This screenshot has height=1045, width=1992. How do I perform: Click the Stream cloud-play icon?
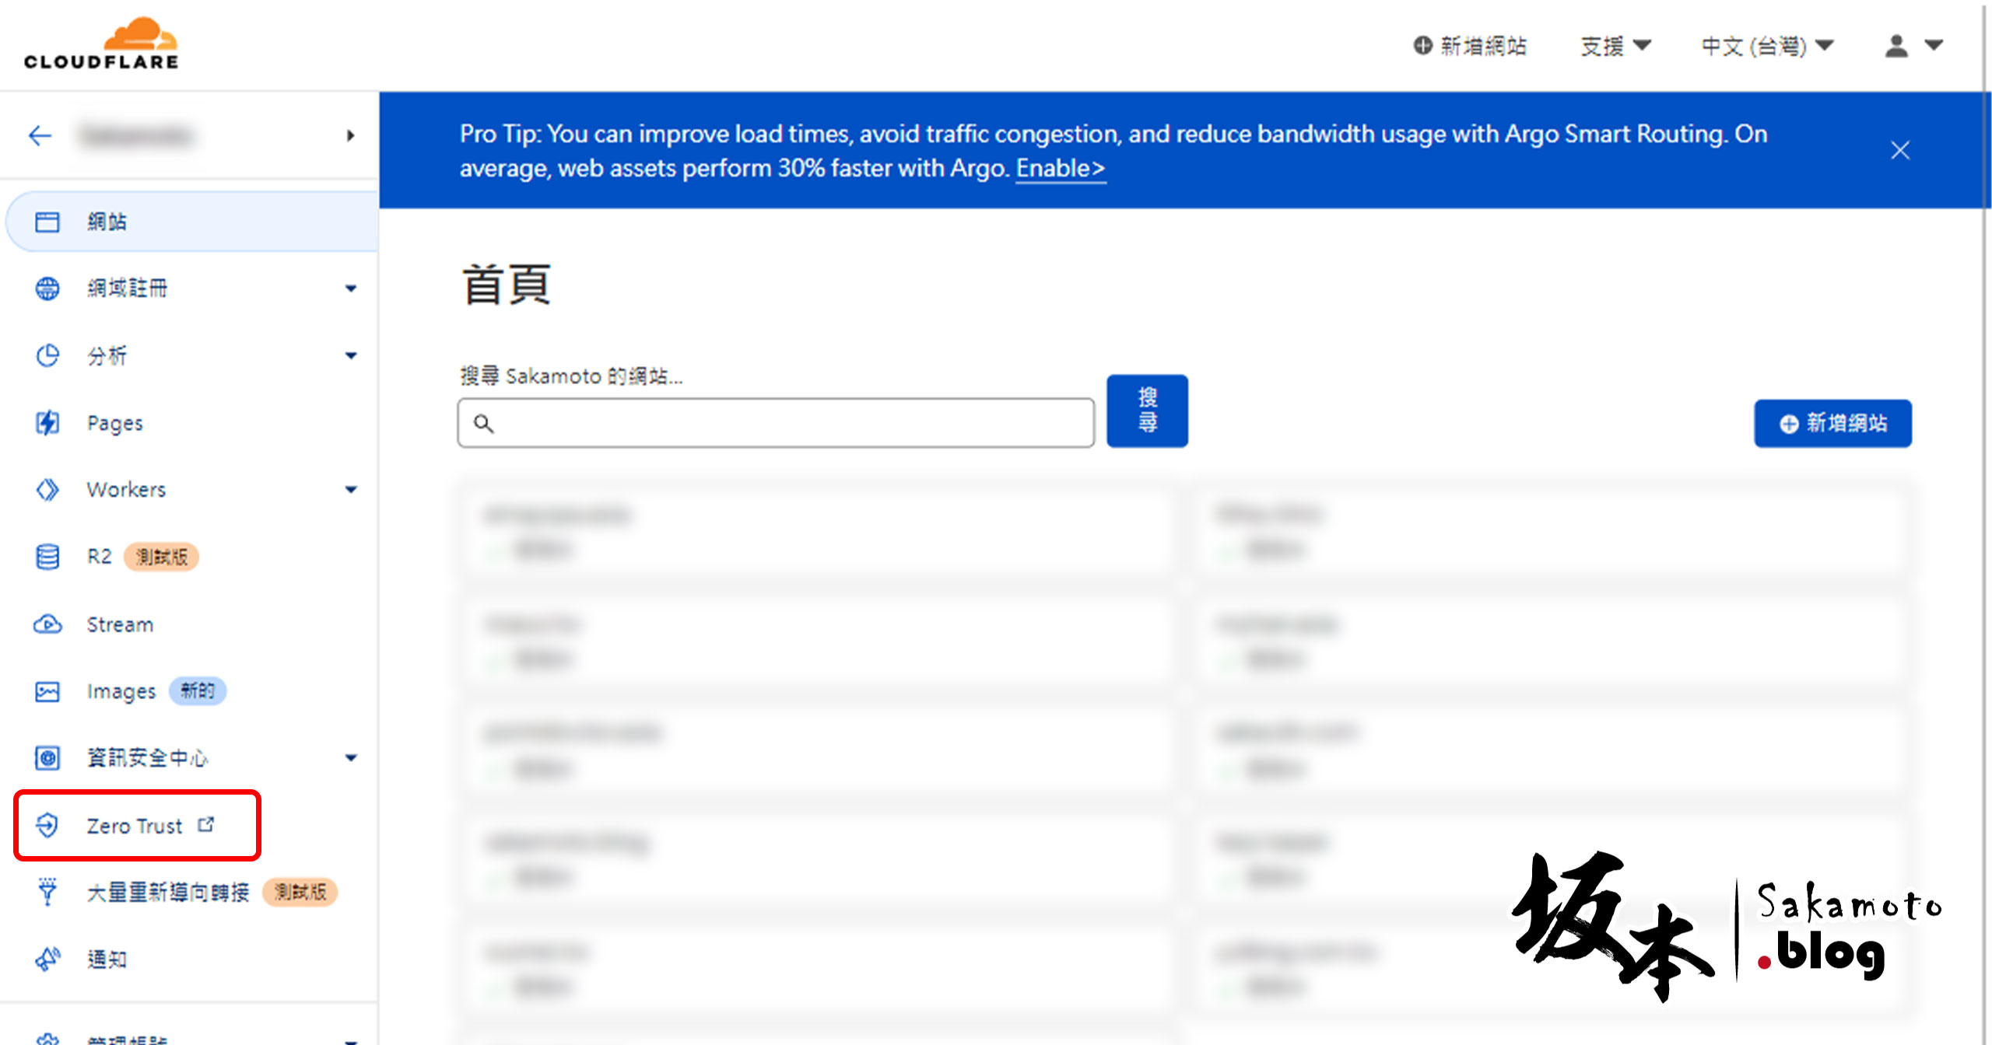click(x=47, y=624)
